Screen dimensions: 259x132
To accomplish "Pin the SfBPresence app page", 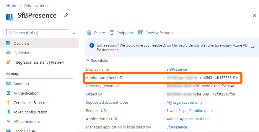I will pos(66,16).
